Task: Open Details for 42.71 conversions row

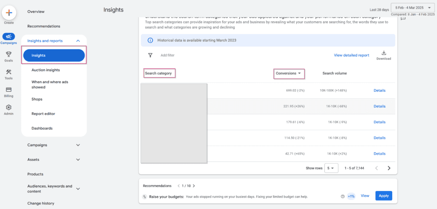Action: (379, 154)
